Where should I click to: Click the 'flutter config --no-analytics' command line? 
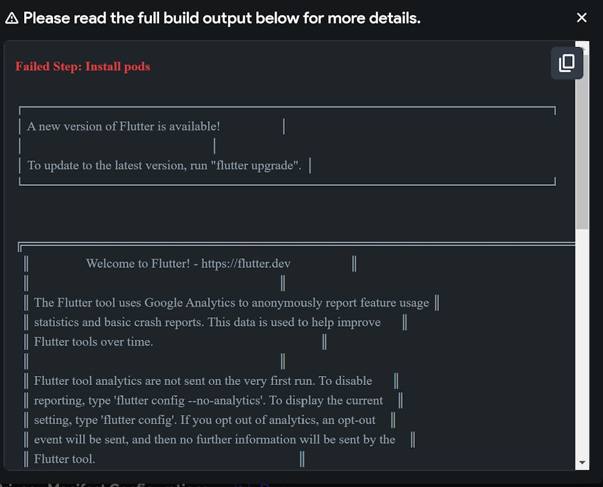pos(208,401)
